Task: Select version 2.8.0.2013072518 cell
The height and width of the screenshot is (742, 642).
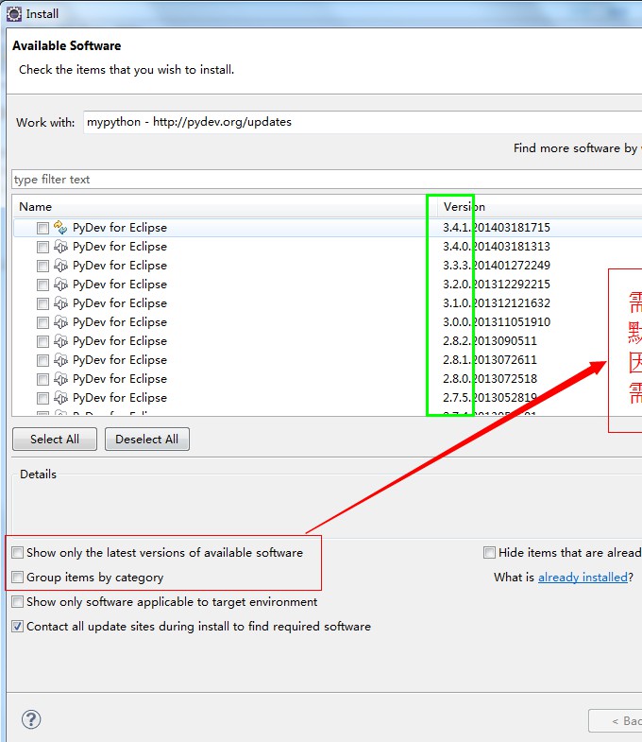Action: coord(490,379)
